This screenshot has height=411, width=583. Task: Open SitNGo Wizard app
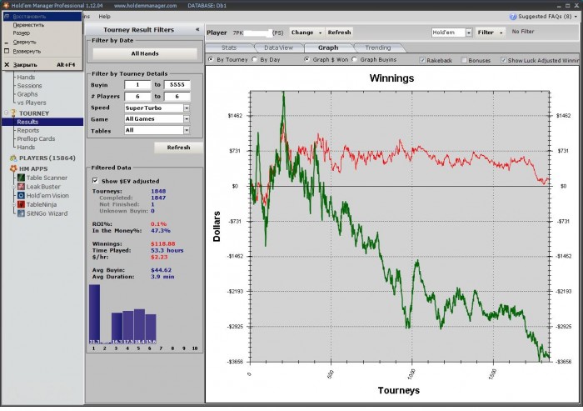coord(47,213)
